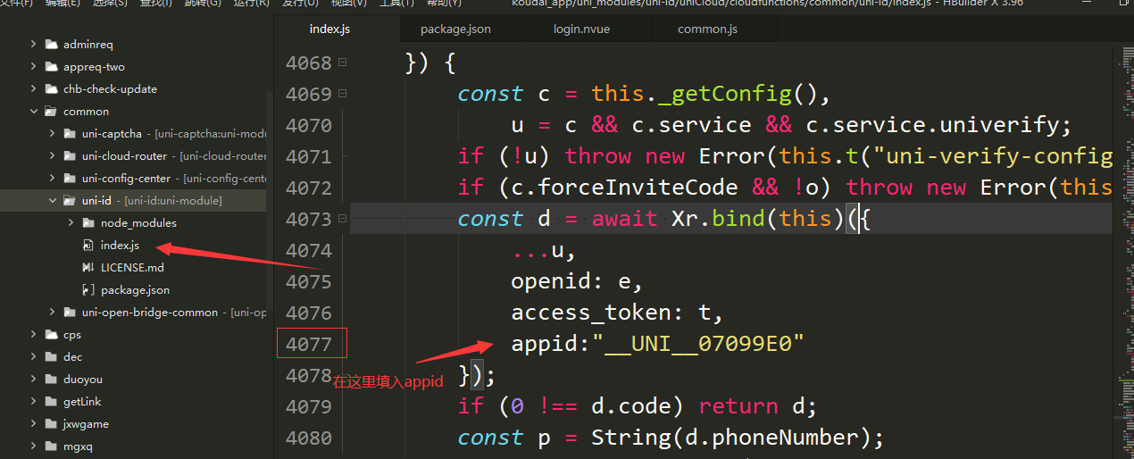
Task: Toggle code fold at line 4069
Action: (x=342, y=94)
